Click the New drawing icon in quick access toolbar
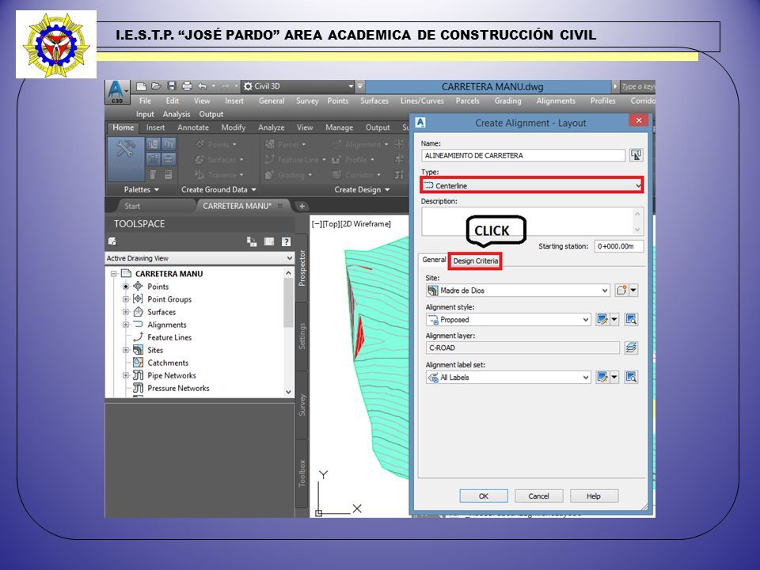The image size is (760, 570). (x=141, y=86)
